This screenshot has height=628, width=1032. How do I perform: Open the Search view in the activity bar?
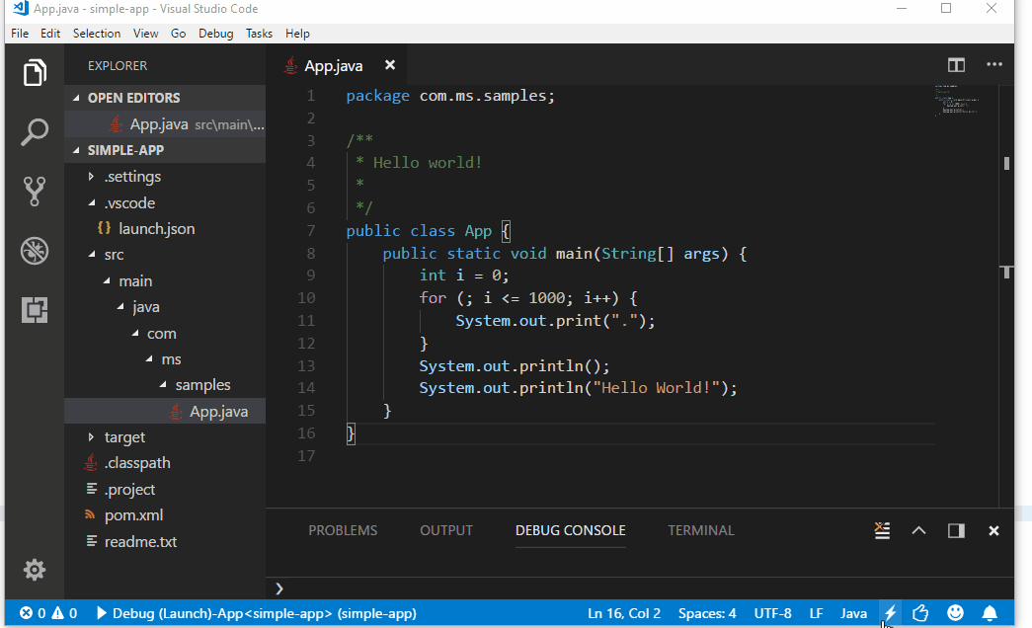35,131
